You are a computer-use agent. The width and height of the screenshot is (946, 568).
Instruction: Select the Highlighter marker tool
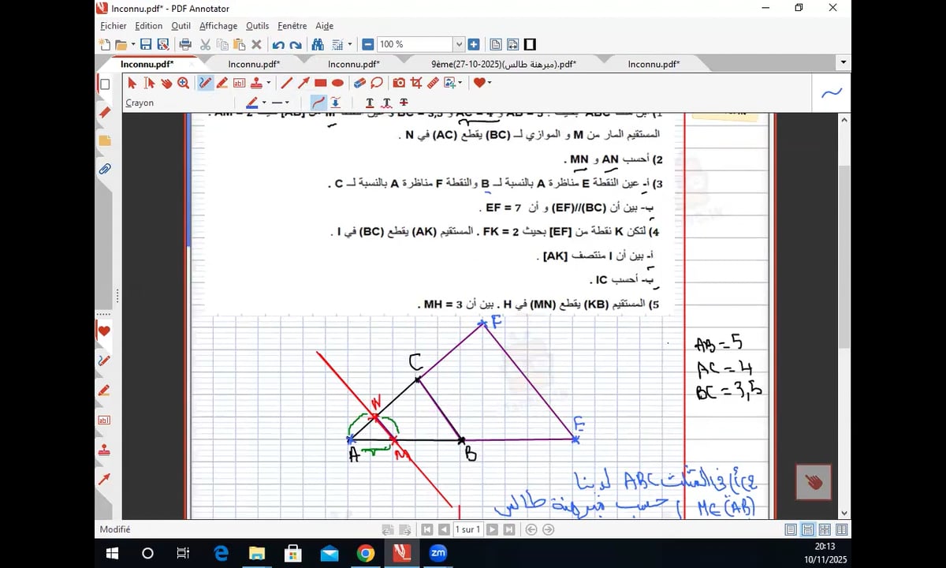[x=222, y=83]
